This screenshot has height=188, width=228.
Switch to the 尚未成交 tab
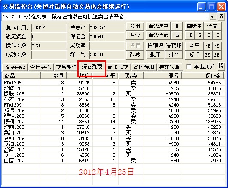[118, 67]
